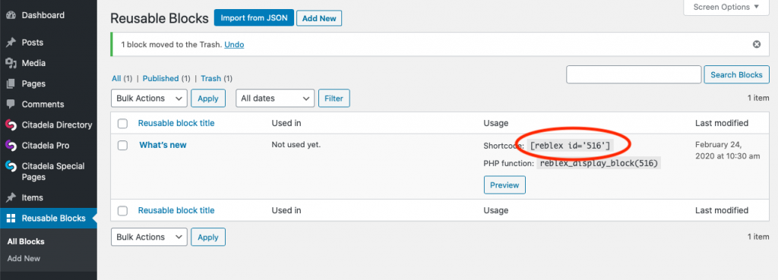Image resolution: width=778 pixels, height=280 pixels.
Task: Click the Add New button beside title
Action: (319, 18)
